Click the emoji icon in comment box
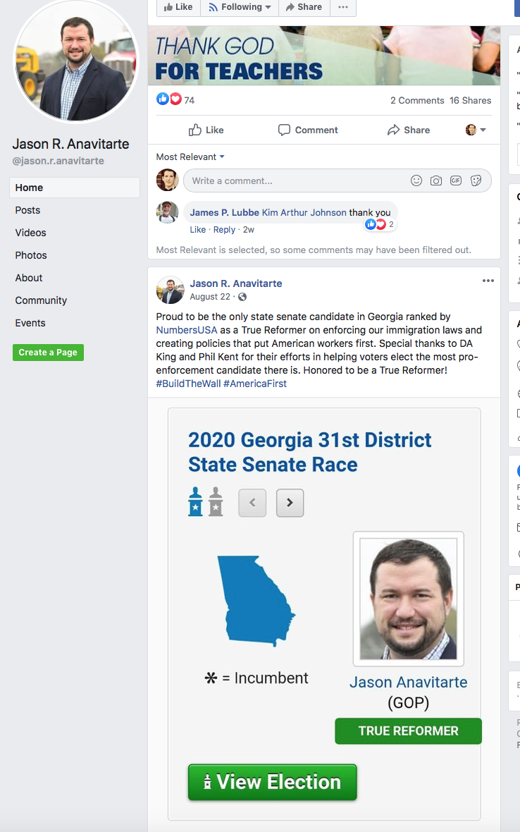520x832 pixels. (x=416, y=181)
